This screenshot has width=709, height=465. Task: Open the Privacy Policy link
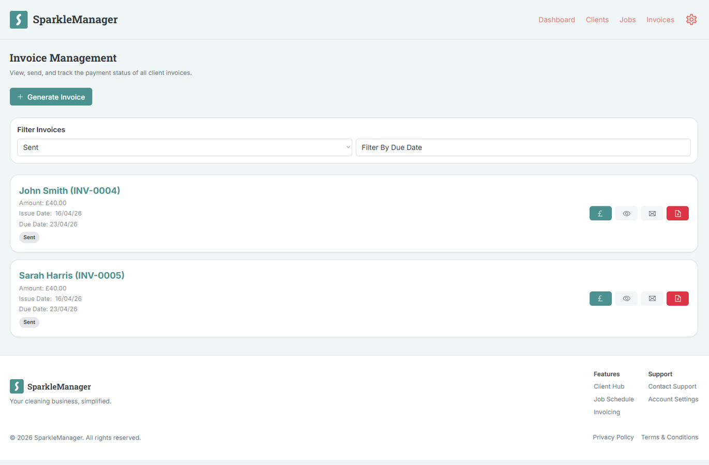613,437
